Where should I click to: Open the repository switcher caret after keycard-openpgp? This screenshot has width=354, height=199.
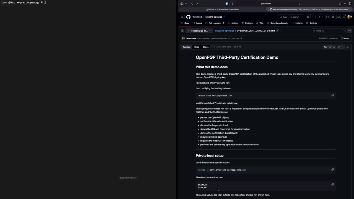click(x=224, y=17)
